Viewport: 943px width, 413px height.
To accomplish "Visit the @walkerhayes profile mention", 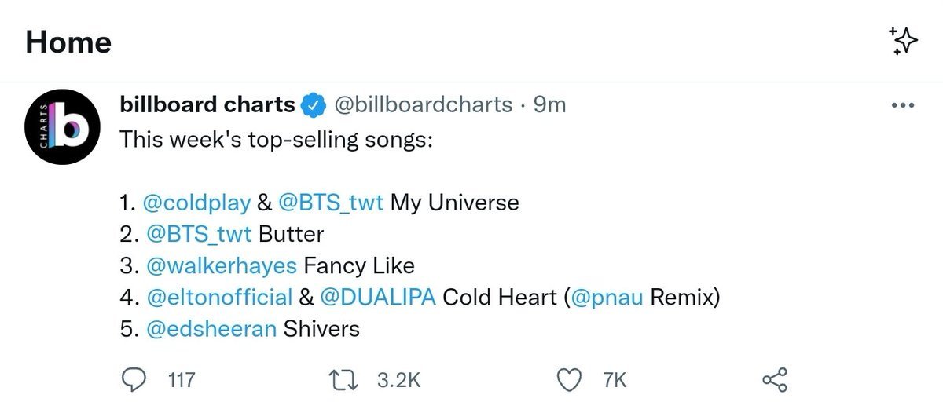I will [222, 265].
